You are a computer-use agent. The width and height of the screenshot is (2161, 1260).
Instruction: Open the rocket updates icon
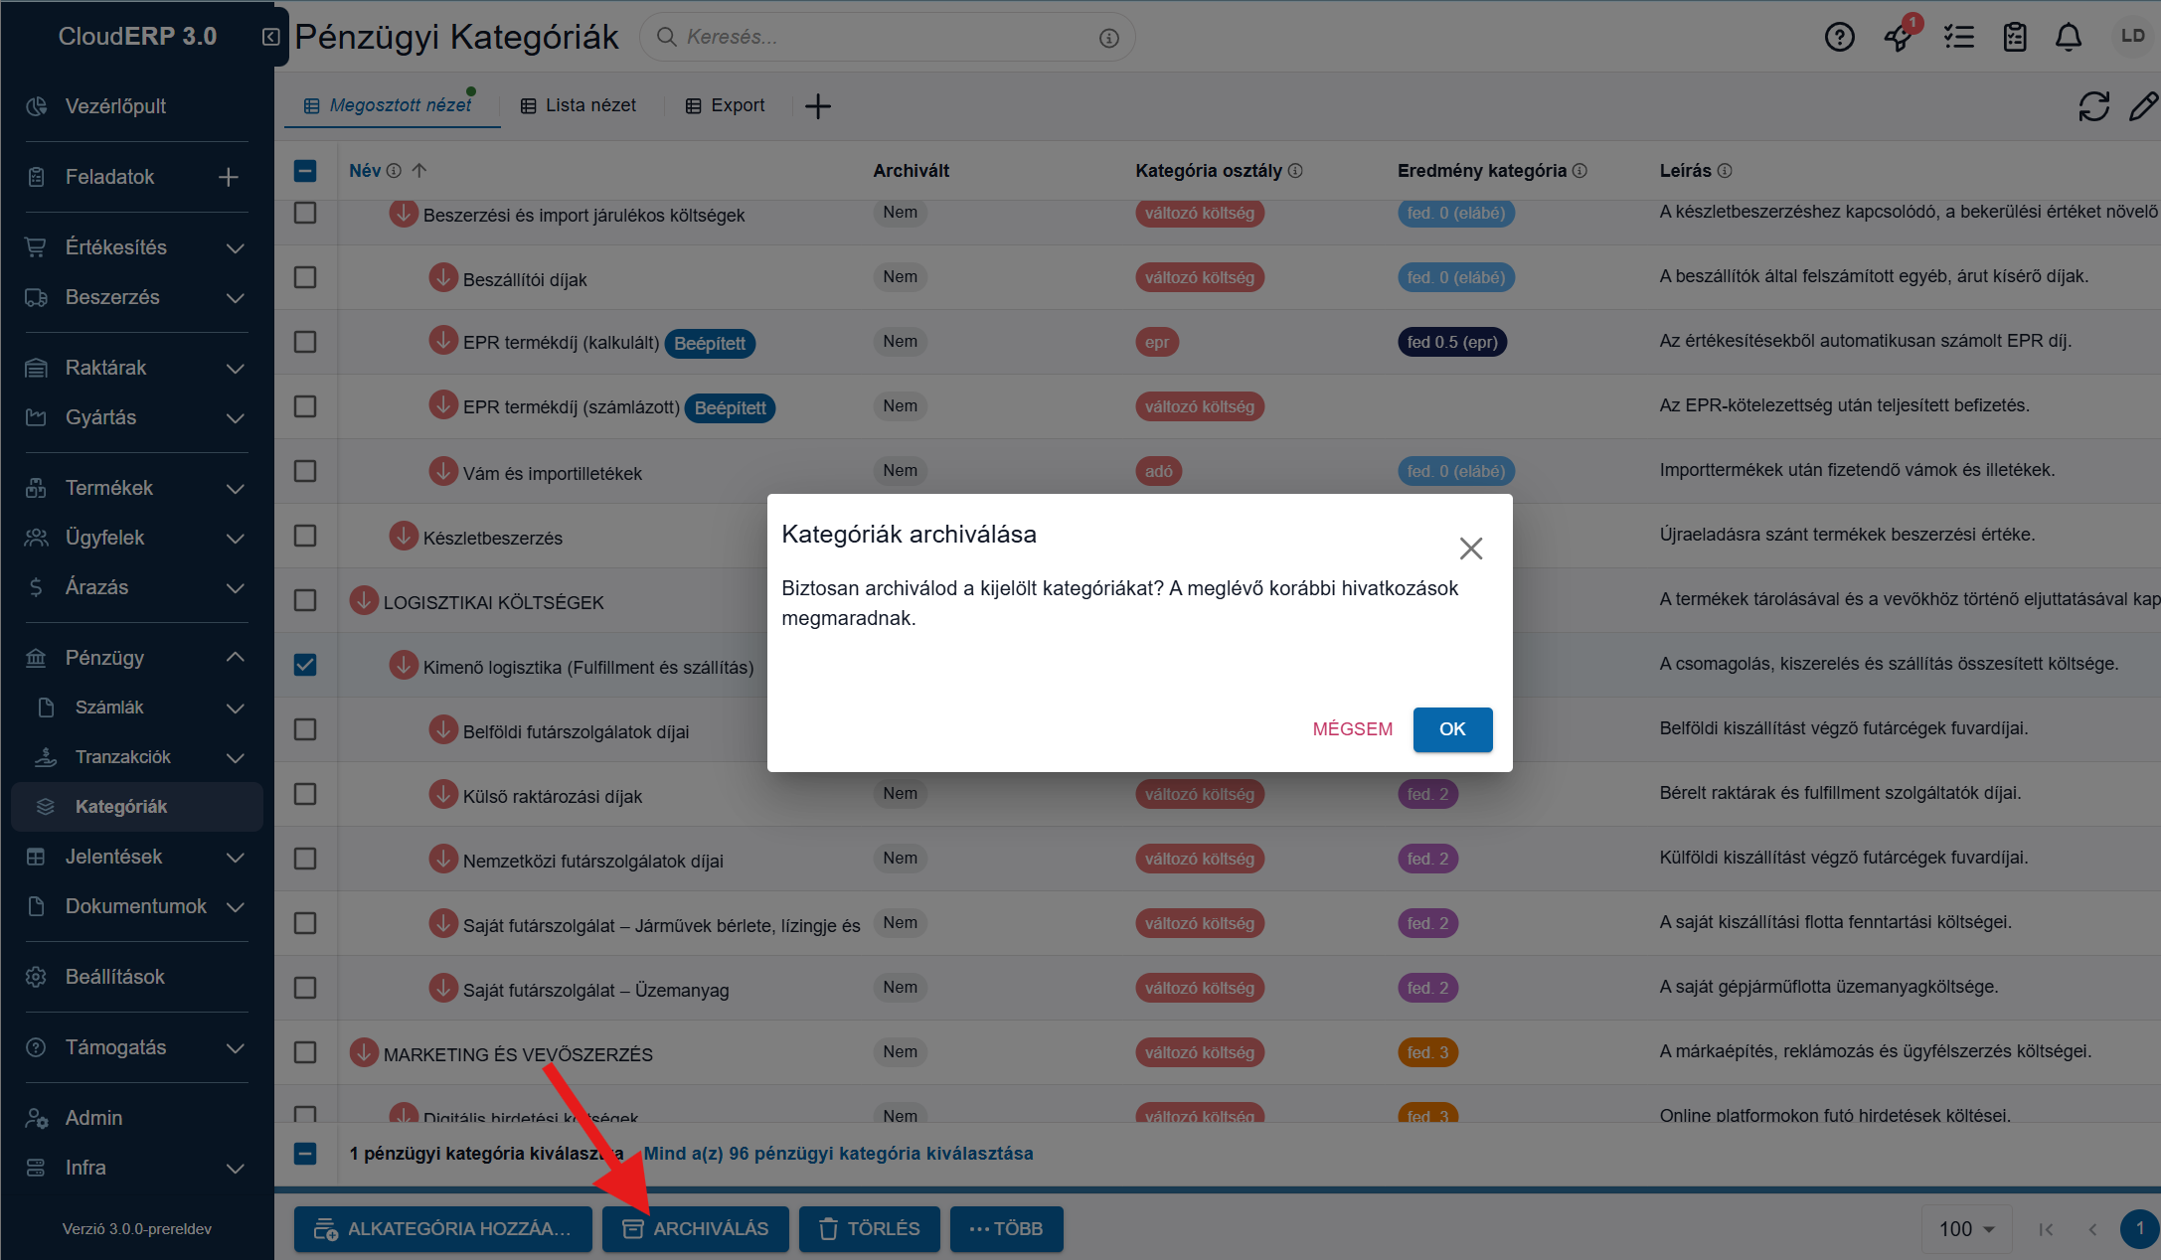[1900, 37]
